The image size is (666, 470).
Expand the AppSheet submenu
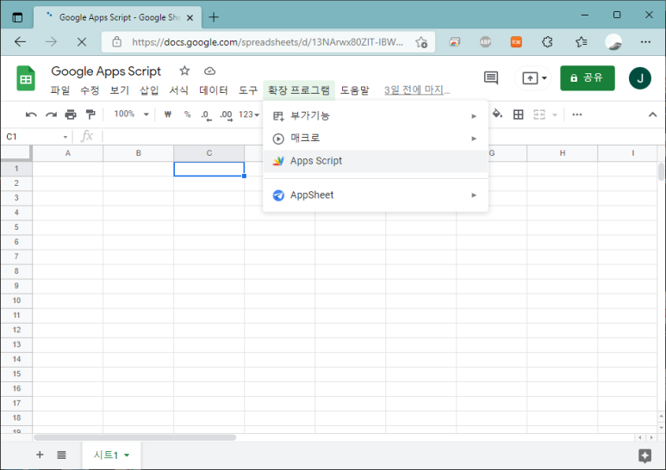tap(376, 195)
